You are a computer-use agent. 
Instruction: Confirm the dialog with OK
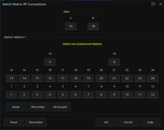(106, 122)
